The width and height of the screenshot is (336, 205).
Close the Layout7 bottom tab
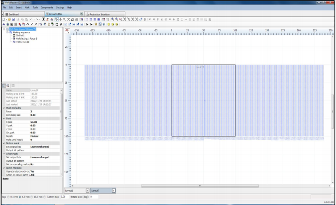pyautogui.click(x=113, y=191)
